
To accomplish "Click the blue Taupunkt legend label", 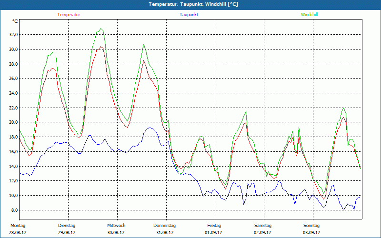I will coord(189,15).
